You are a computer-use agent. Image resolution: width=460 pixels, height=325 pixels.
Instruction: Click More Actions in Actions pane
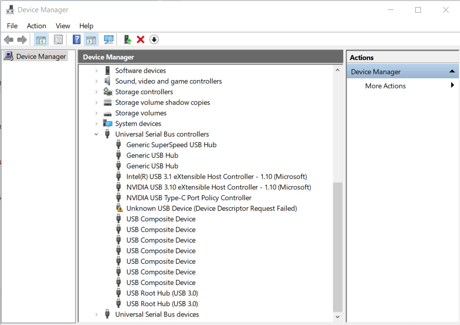tap(385, 86)
